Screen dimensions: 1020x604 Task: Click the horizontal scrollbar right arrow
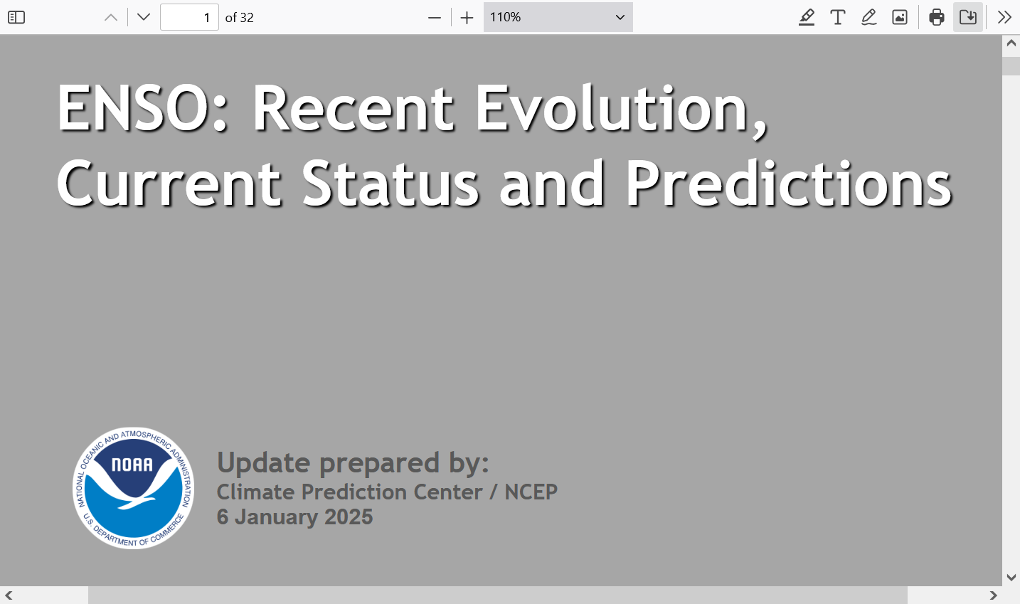994,595
